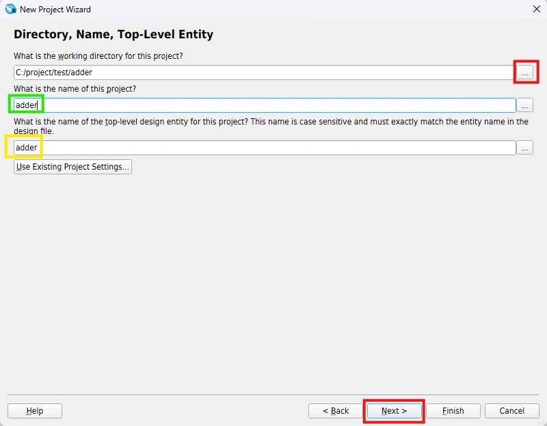Click the Quartus icon in title bar
547x426 pixels.
click(x=10, y=10)
